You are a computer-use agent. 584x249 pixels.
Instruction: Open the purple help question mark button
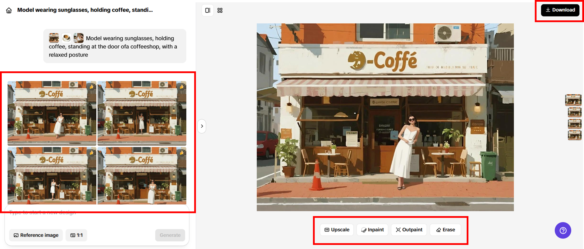(x=563, y=230)
